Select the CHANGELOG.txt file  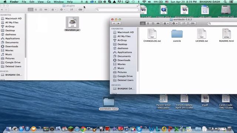point(152,35)
